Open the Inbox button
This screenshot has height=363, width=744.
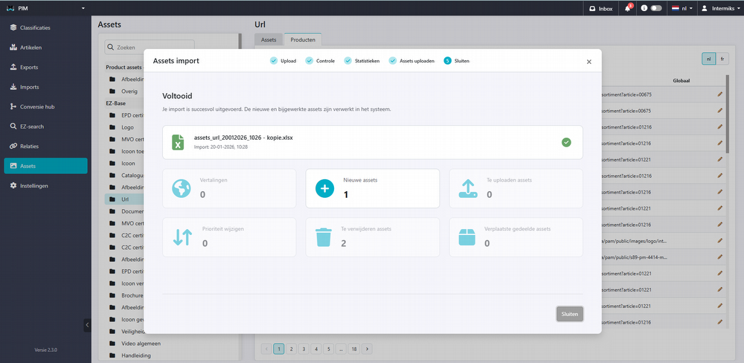[x=600, y=8]
